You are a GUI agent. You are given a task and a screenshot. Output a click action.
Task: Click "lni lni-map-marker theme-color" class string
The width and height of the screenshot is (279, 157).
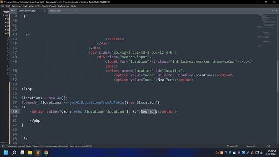tap(204, 61)
